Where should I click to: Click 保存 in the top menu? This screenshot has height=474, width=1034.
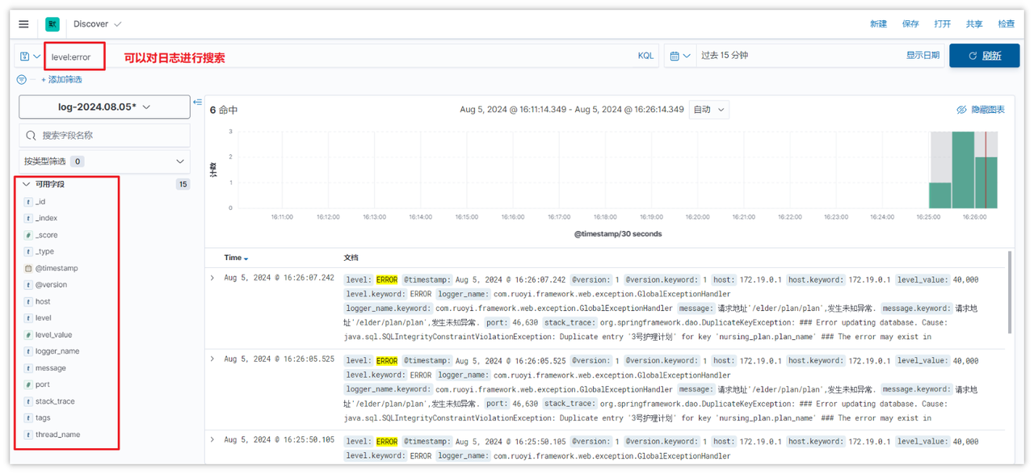[910, 24]
